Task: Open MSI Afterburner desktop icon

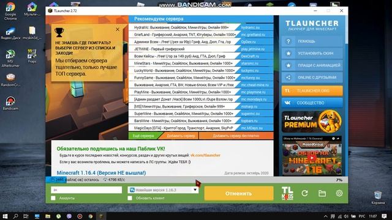Action: tap(10, 59)
